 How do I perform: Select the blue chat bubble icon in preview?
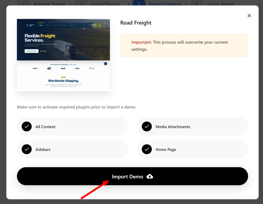tap(106, 64)
